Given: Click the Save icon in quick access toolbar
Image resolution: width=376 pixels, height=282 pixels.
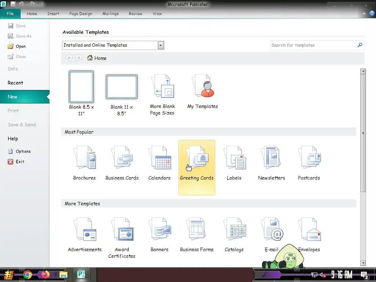Looking at the screenshot, I should (13, 4).
